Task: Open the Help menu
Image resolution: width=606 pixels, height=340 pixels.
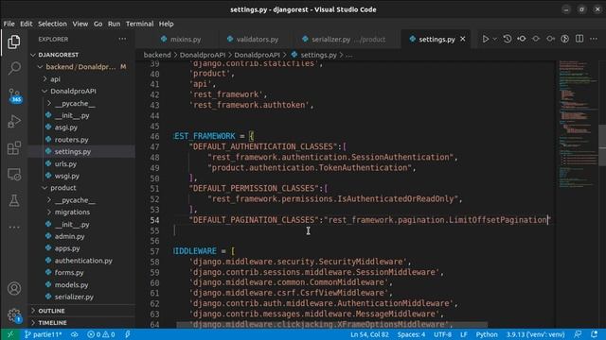Action: click(x=167, y=24)
